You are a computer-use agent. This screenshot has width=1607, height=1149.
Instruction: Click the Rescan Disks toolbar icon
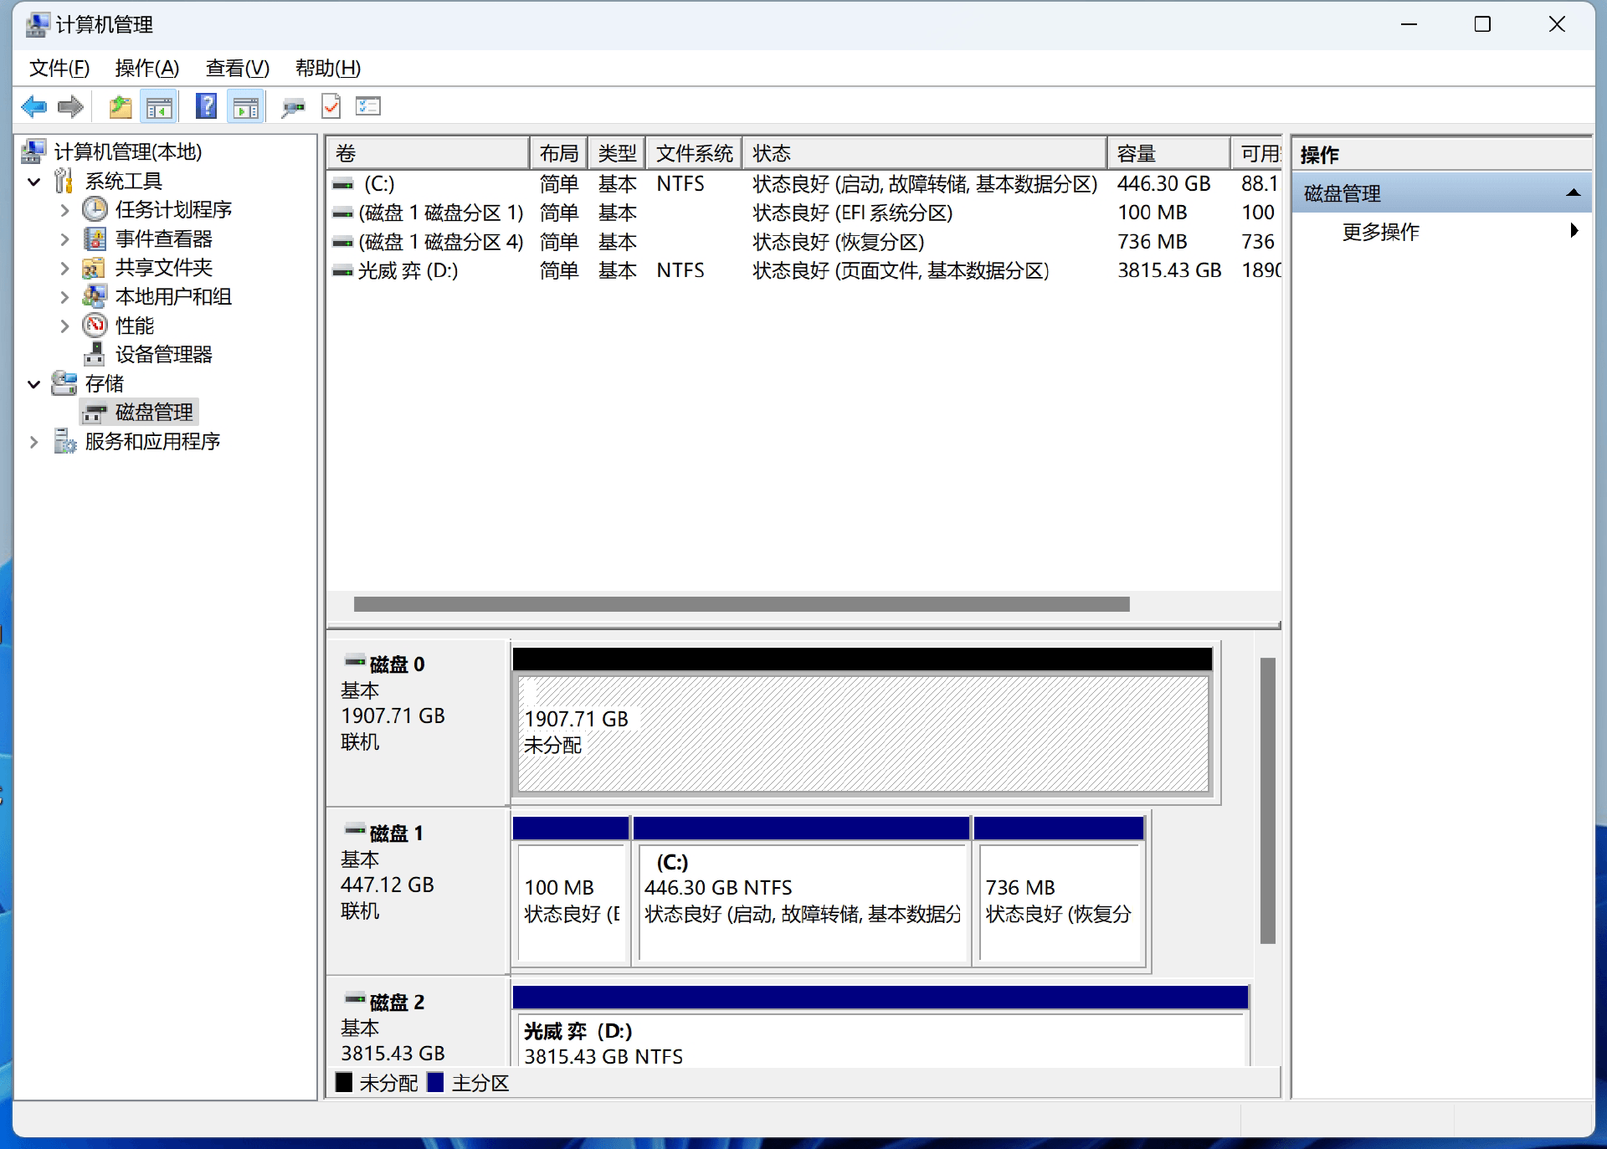point(293,106)
